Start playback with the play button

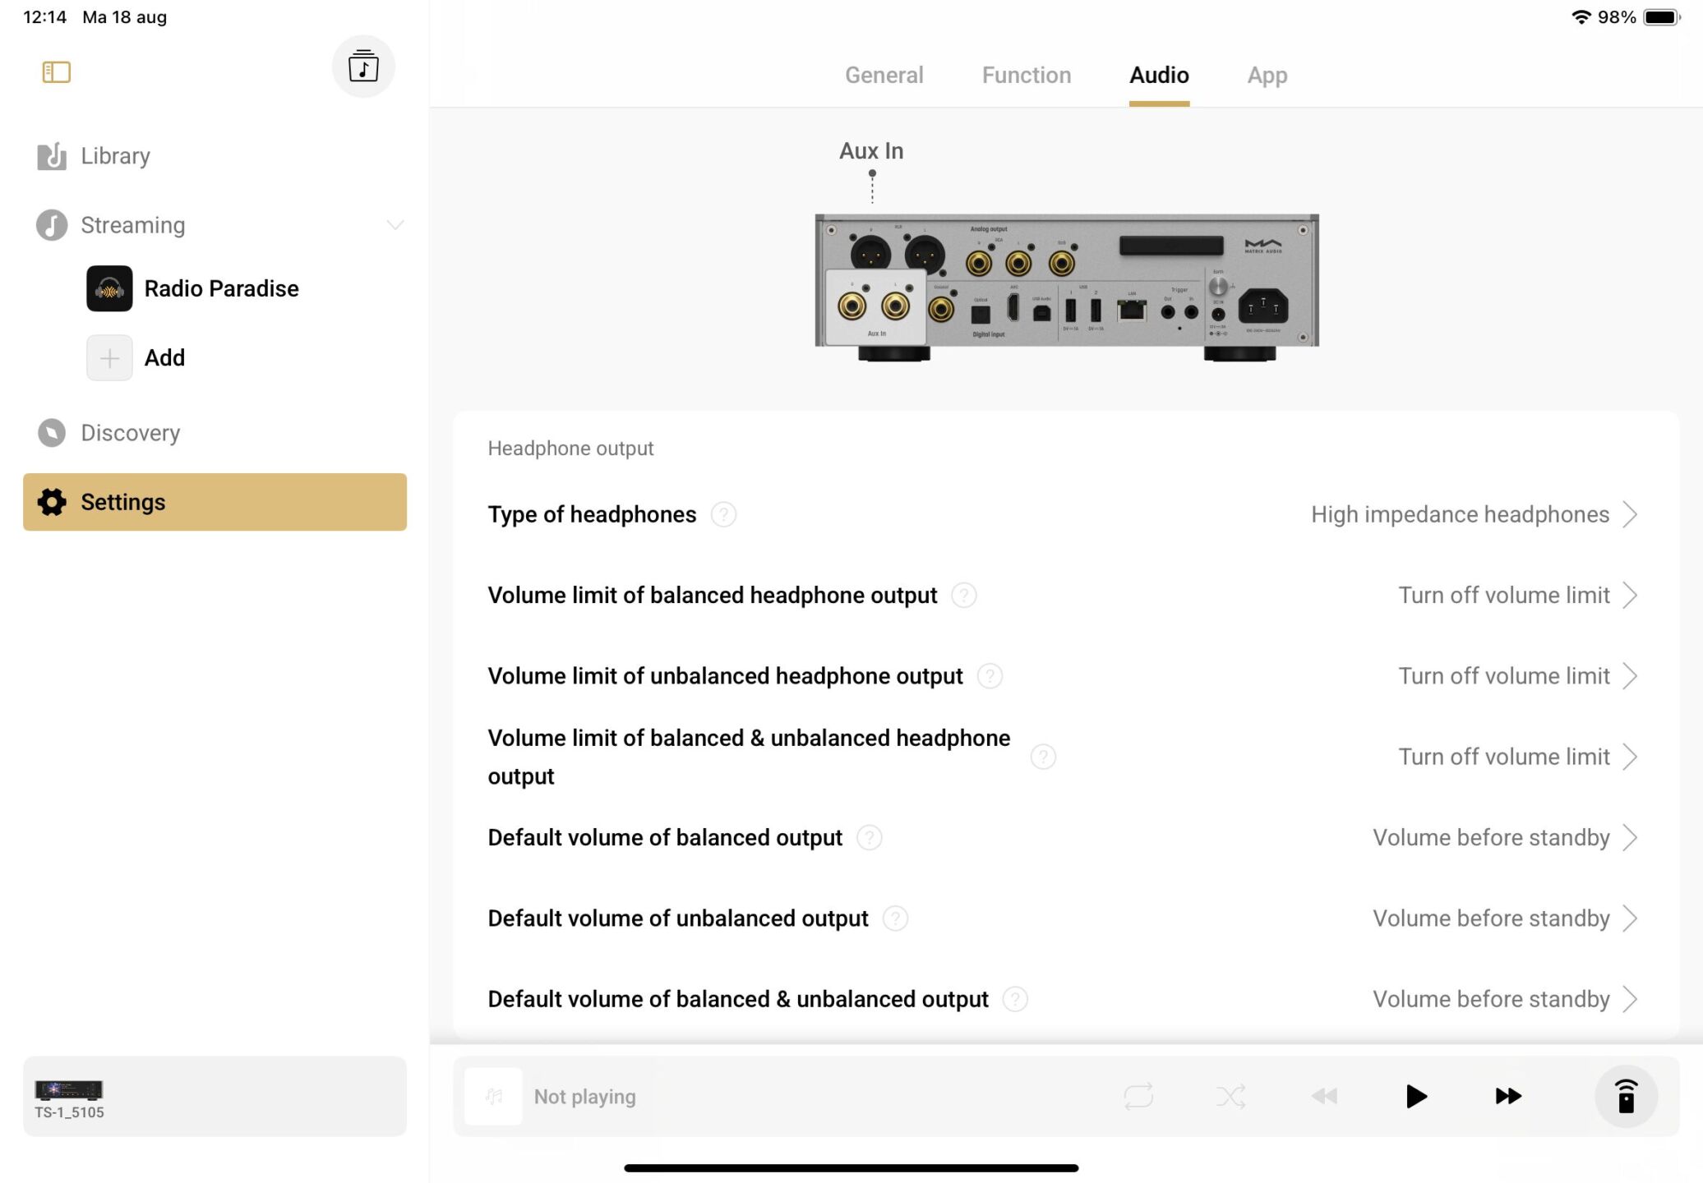[1416, 1096]
